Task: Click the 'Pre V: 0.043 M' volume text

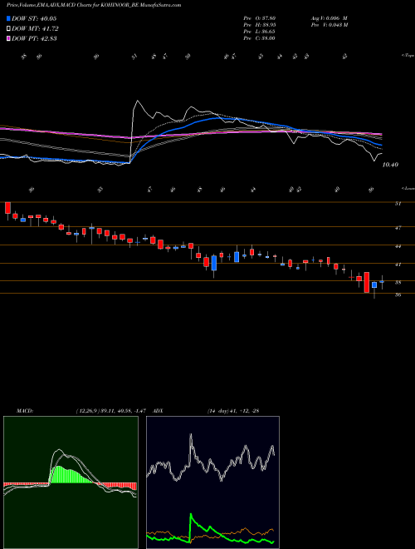Action: [329, 25]
